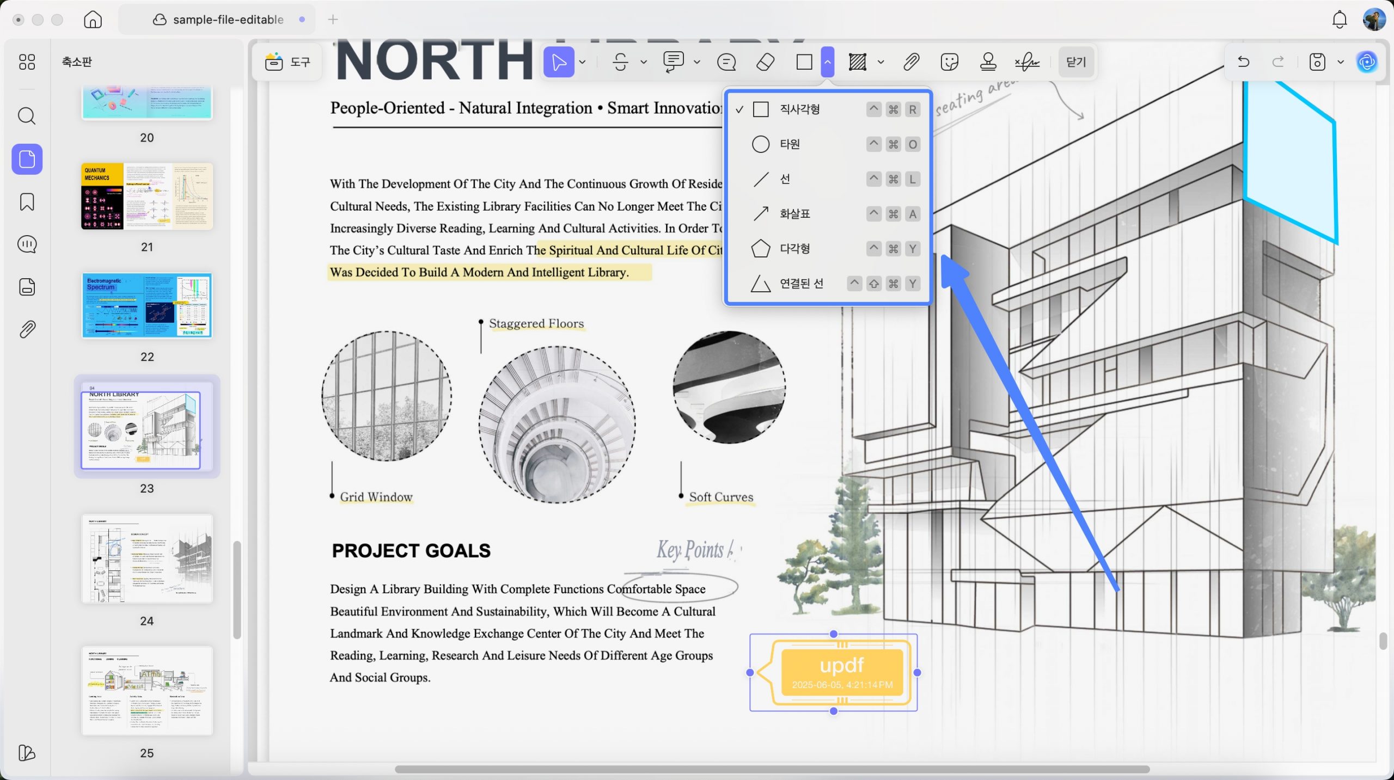The image size is (1394, 780).
Task: Expand the area fill tool dropdown
Action: pyautogui.click(x=881, y=62)
